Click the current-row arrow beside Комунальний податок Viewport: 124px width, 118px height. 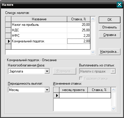coord(8,41)
